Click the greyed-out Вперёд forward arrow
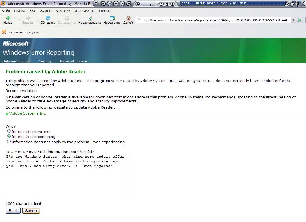 coord(28,20)
